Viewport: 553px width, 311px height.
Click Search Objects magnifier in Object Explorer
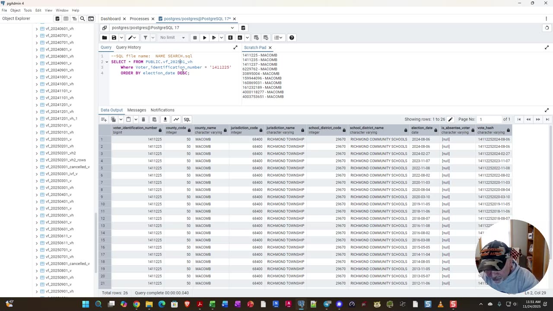click(83, 19)
